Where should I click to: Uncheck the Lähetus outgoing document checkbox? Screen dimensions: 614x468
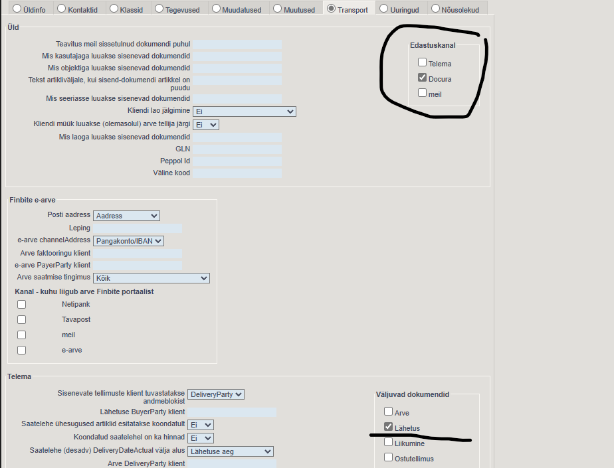click(389, 427)
